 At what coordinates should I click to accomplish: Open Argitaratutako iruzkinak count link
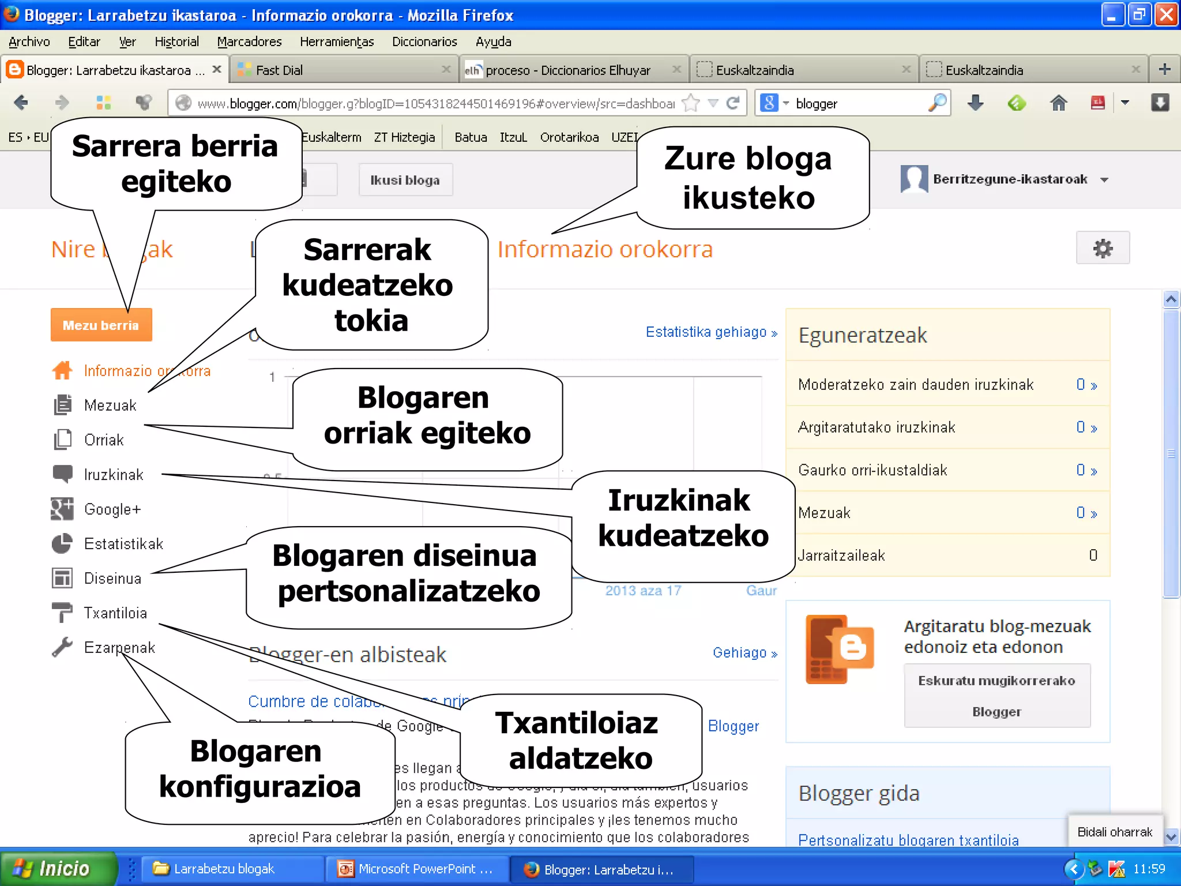pyautogui.click(x=1086, y=427)
